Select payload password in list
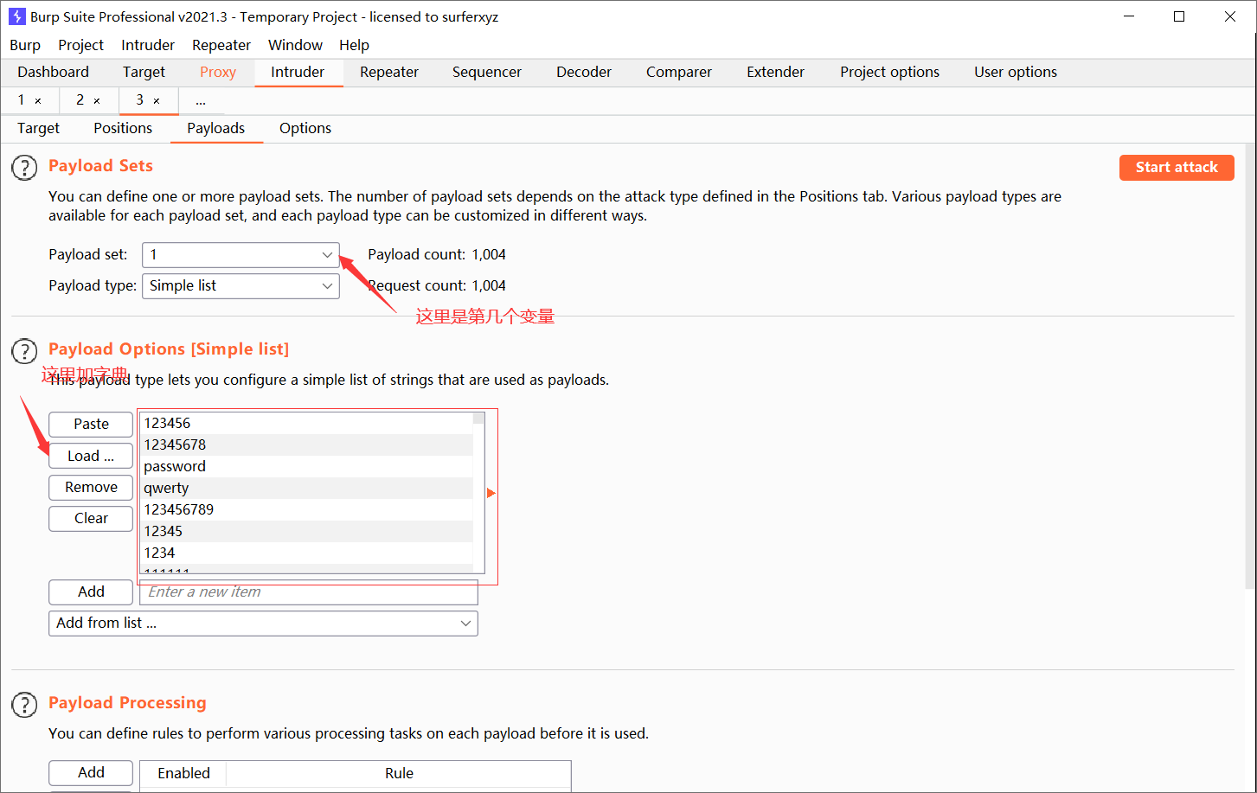Screen dimensions: 1257x793 click(306, 466)
